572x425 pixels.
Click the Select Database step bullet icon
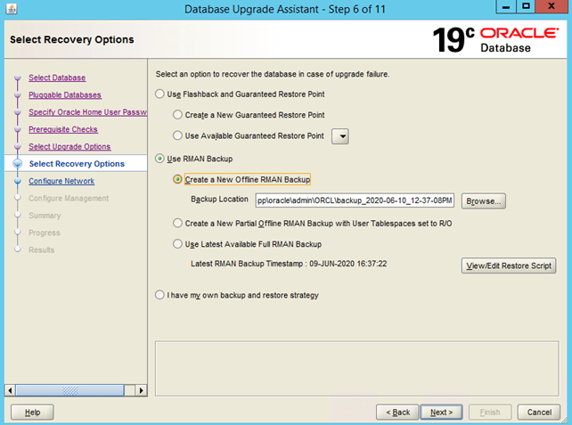point(16,78)
